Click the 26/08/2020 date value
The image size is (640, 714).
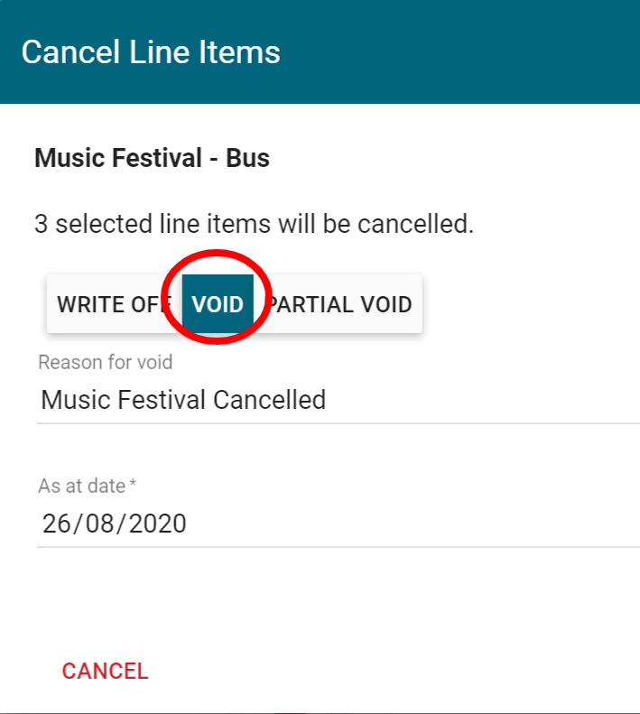115,524
